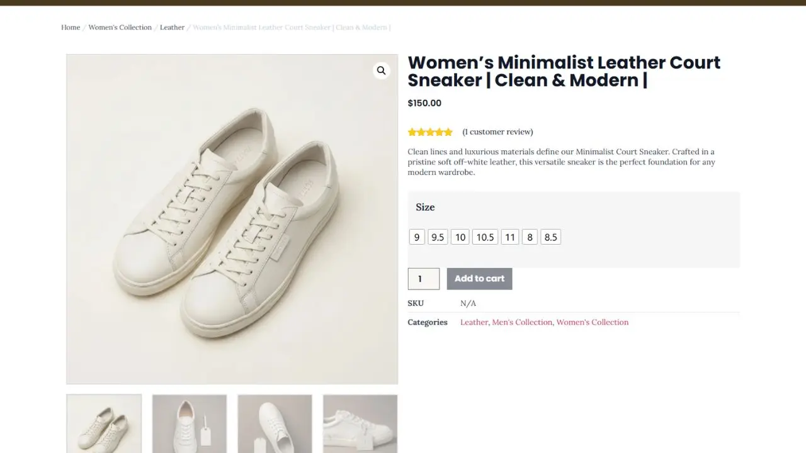Pick size 8.5 option
This screenshot has width=806, height=453.
(550, 237)
